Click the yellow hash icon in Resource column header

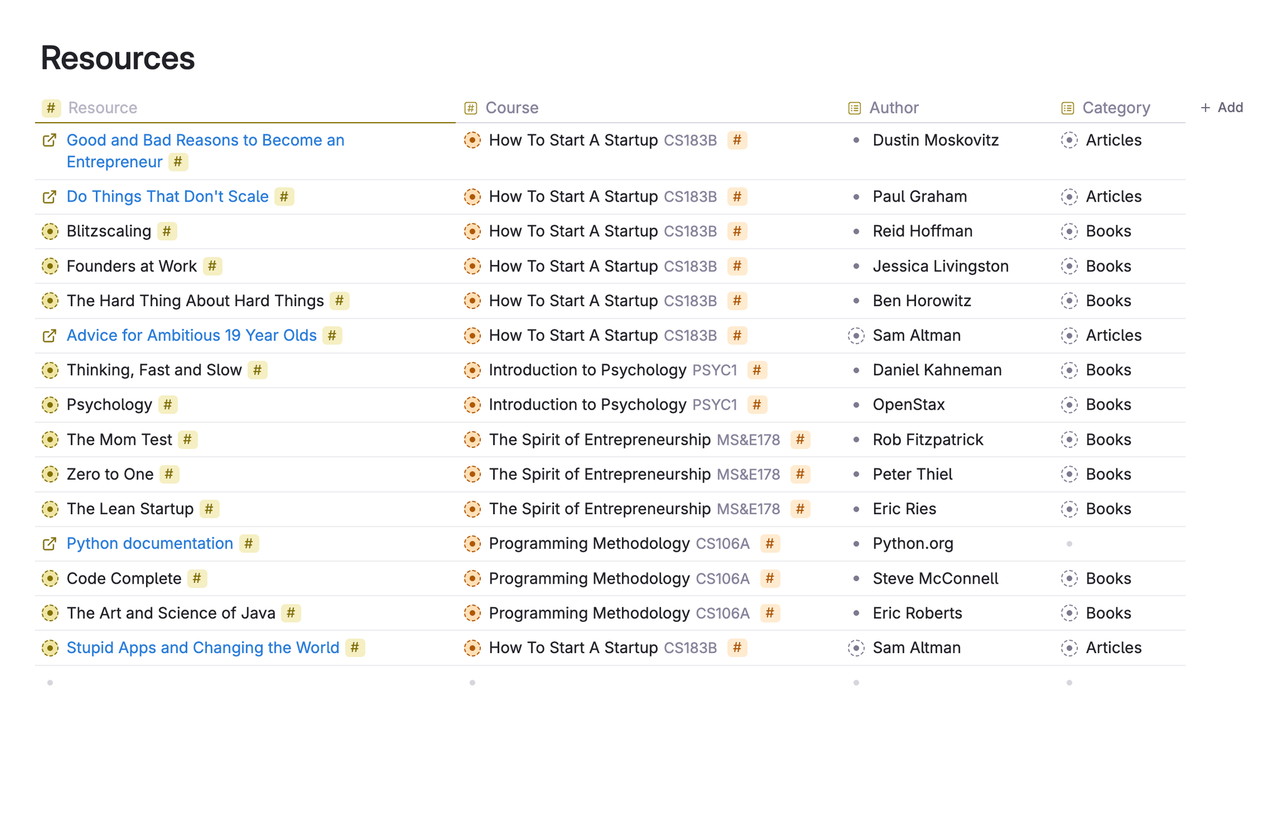(51, 108)
